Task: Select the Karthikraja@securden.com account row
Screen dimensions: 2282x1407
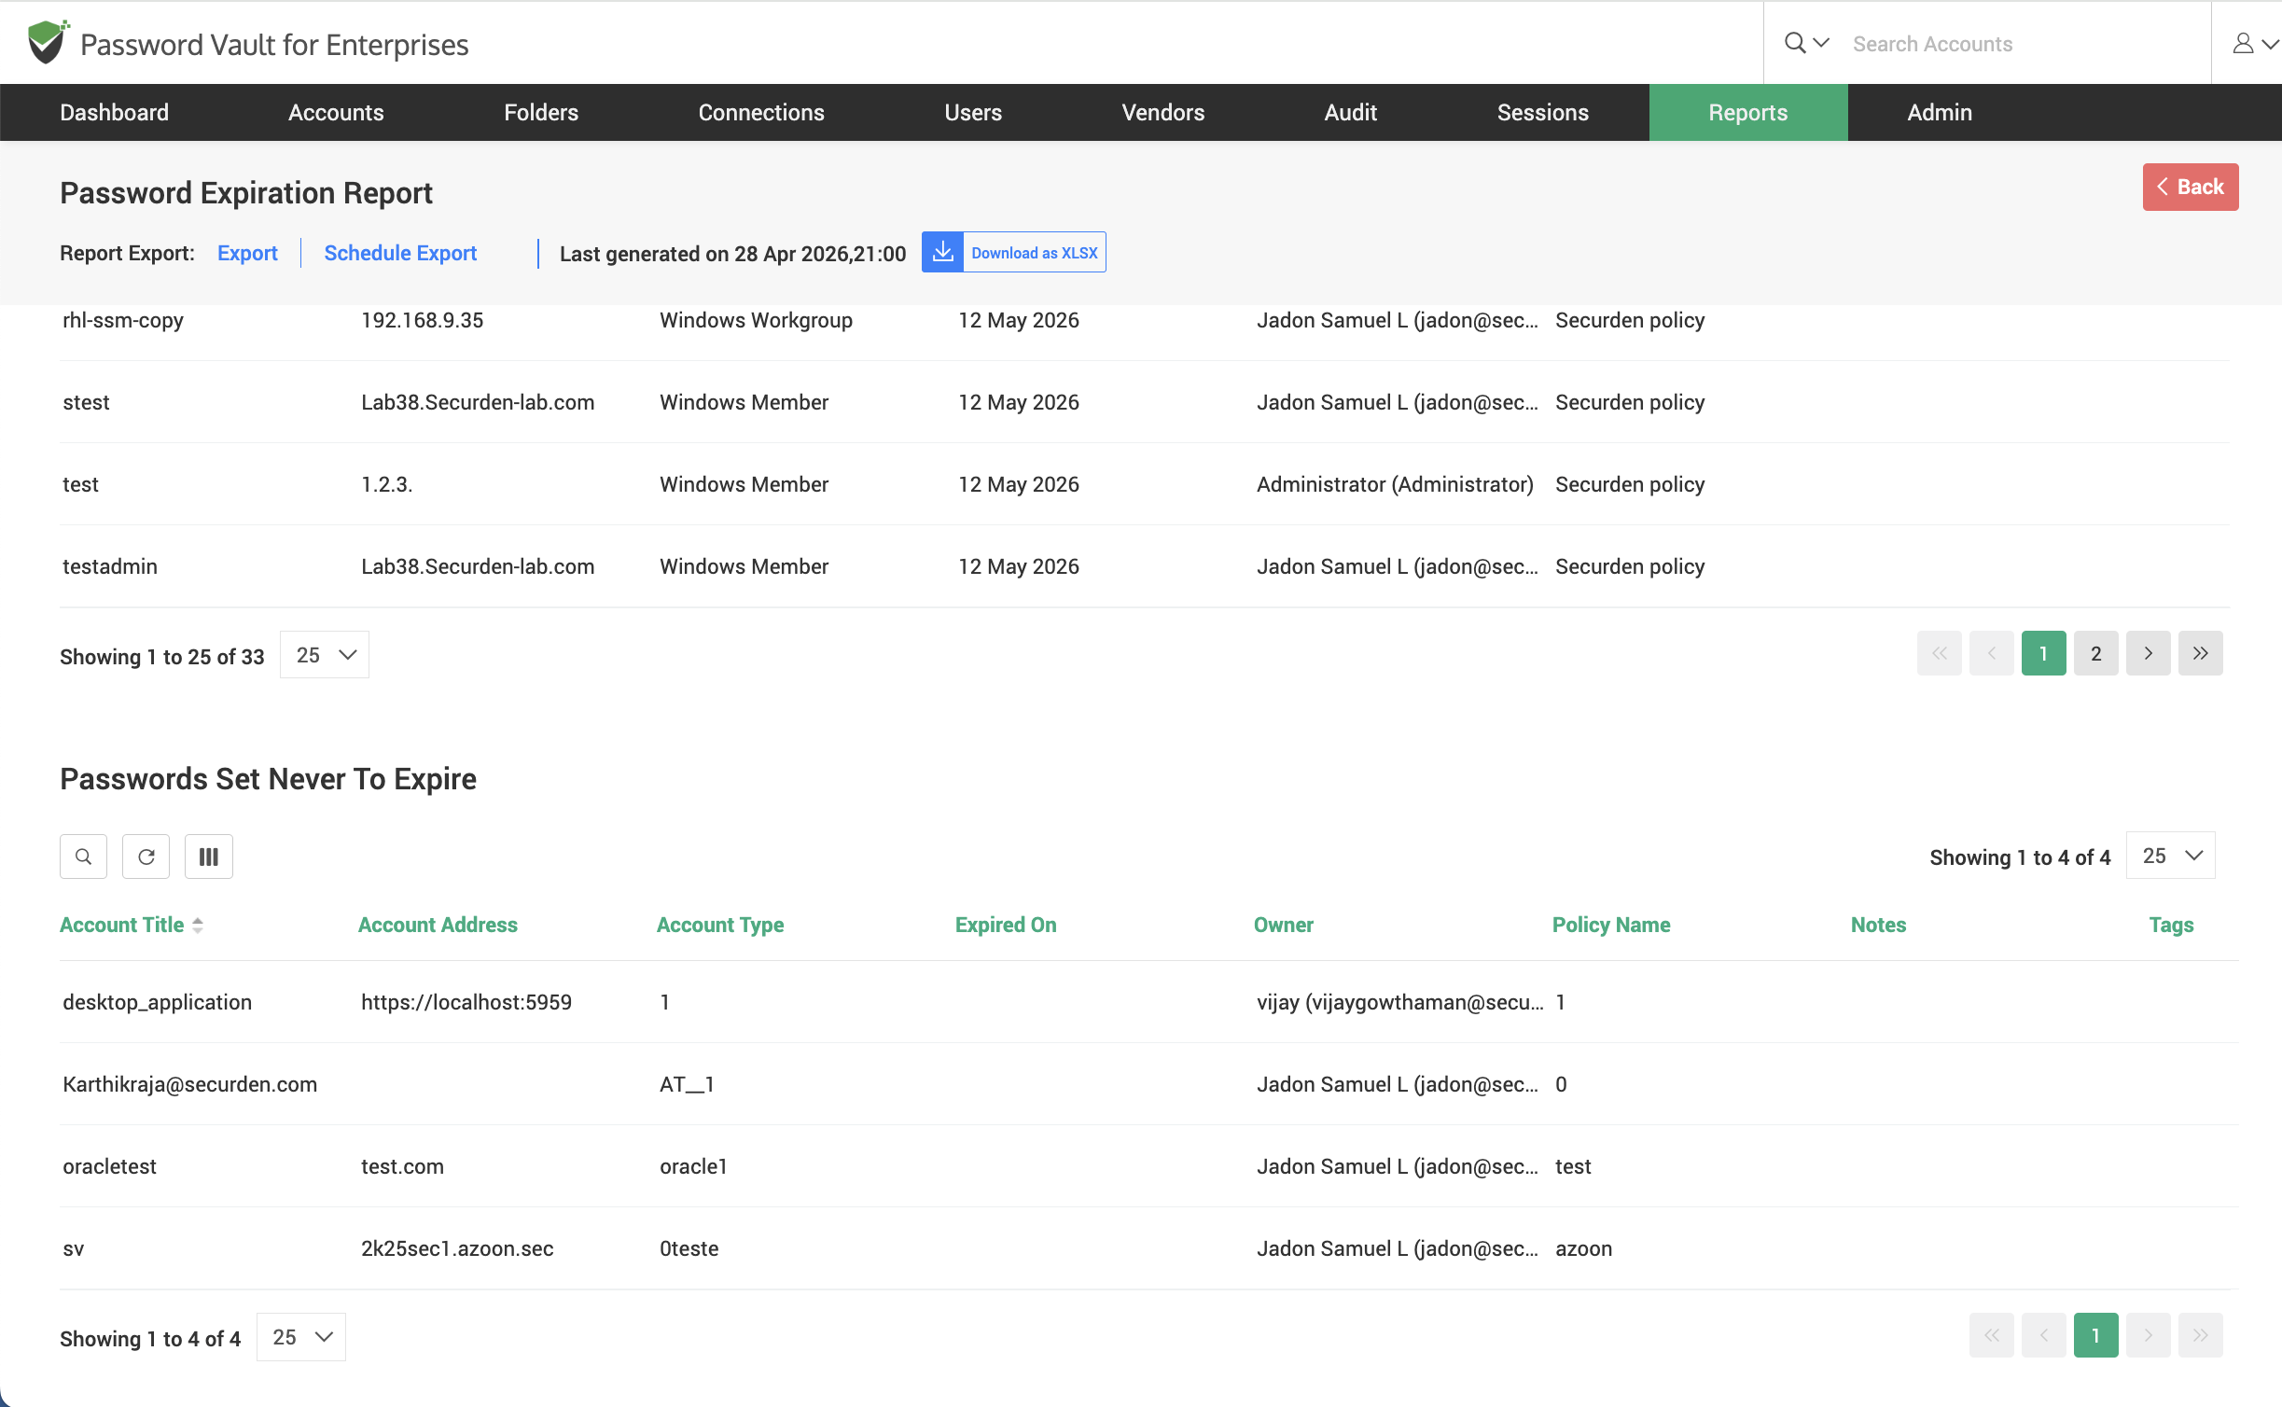Action: point(1148,1084)
